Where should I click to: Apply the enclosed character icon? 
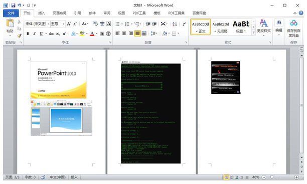coord(108,33)
